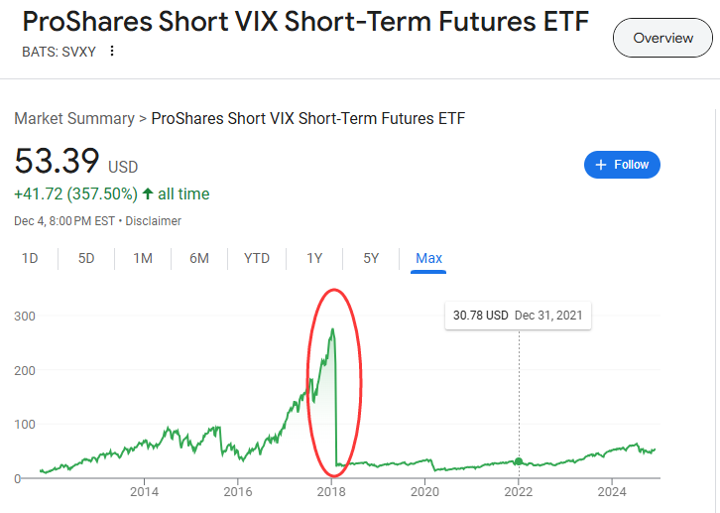Switch to the 1M range tab
This screenshot has width=720, height=513.
coord(143,258)
